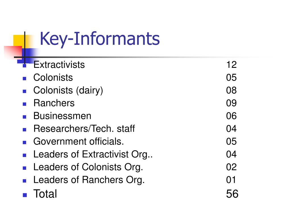291x218 pixels.
Task: Click the Key-Informants slide title
Action: 100,39
